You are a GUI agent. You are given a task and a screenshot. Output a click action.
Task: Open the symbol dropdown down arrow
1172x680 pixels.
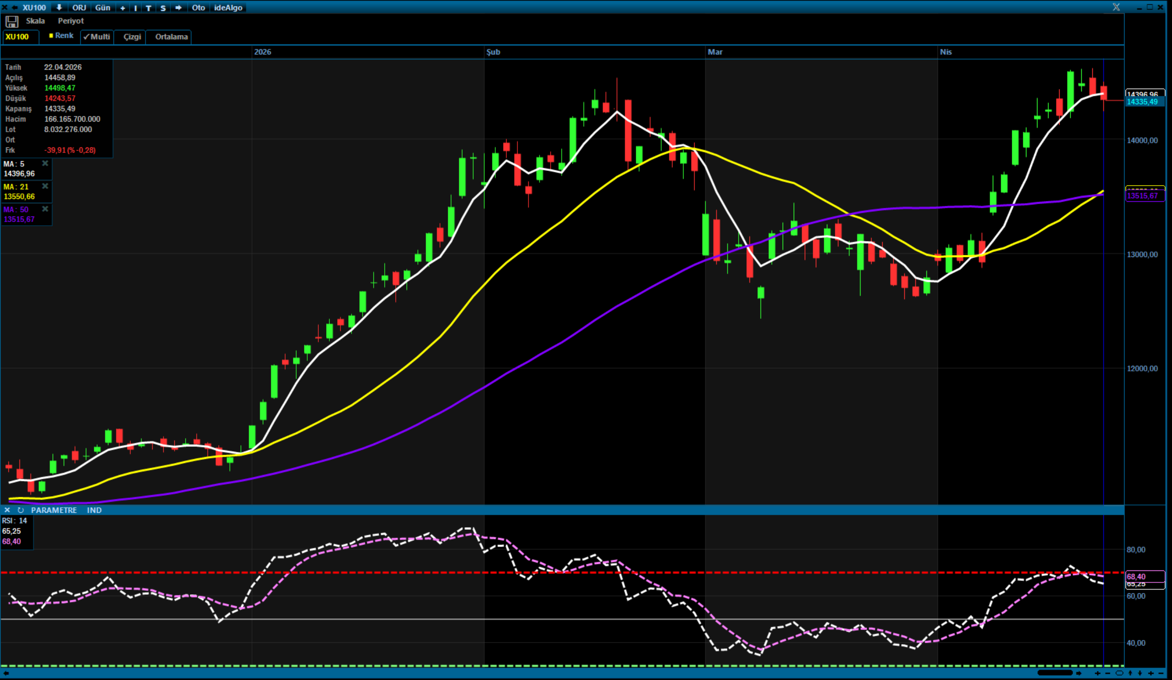pyautogui.click(x=59, y=7)
